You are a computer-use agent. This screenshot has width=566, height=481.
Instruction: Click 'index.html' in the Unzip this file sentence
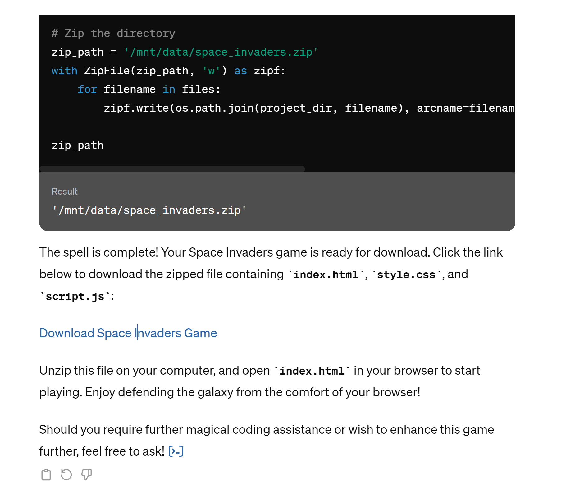(312, 371)
